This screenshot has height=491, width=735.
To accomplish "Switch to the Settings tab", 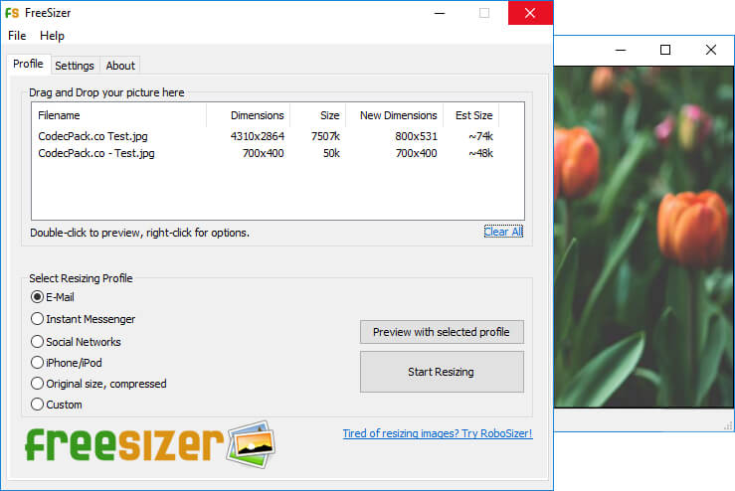I will pyautogui.click(x=75, y=66).
